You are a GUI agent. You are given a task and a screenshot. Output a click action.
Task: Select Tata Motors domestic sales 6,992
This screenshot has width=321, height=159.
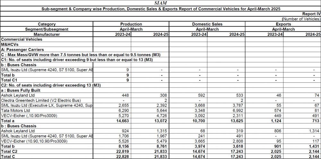(238, 111)
